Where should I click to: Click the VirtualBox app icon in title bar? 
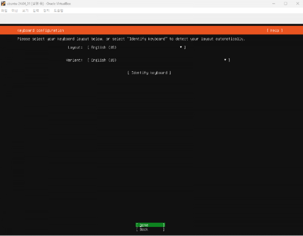[3, 4]
